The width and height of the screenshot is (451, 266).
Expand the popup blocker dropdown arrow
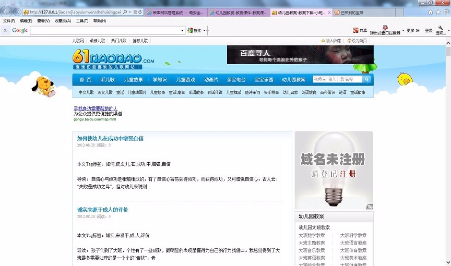(x=403, y=30)
